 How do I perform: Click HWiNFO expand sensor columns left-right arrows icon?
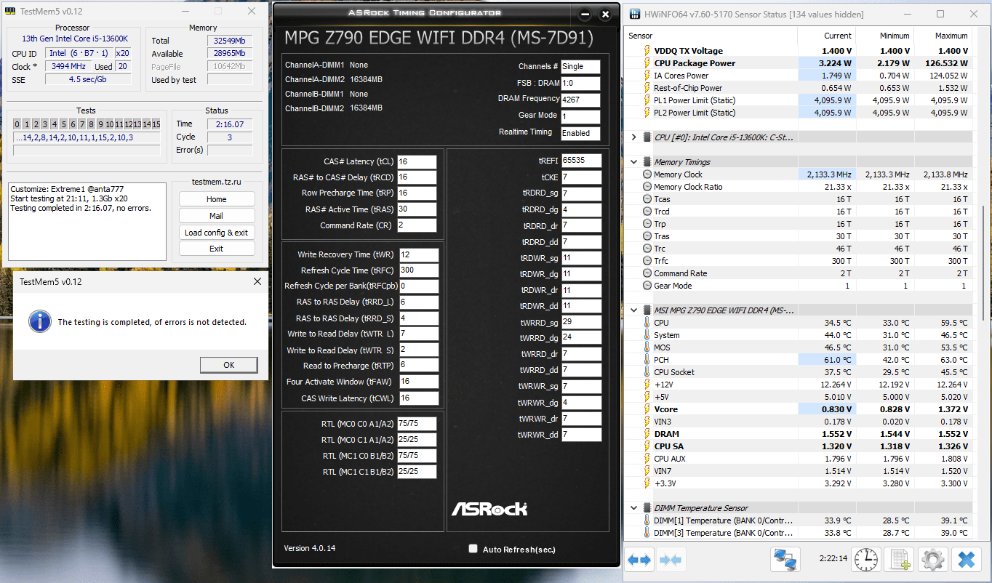click(x=639, y=560)
